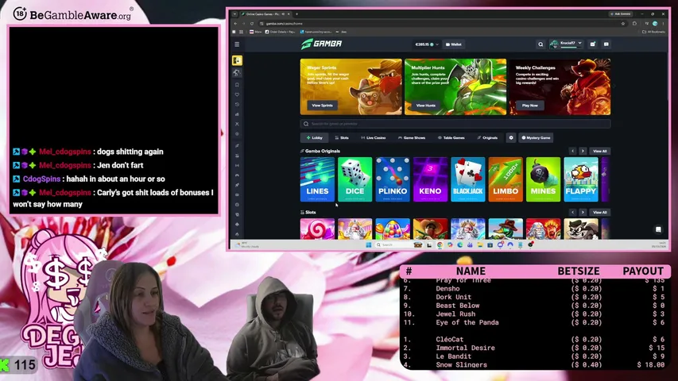Click View All for Gamba Originals
The width and height of the screenshot is (678, 381).
[x=600, y=151]
